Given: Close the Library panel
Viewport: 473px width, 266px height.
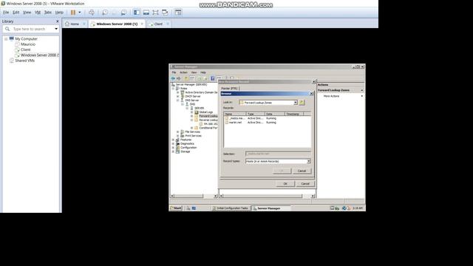Looking at the screenshot, I should pyautogui.click(x=58, y=21).
